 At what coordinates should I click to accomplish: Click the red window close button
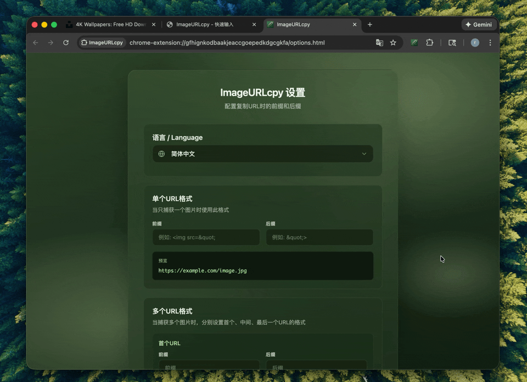tap(35, 25)
